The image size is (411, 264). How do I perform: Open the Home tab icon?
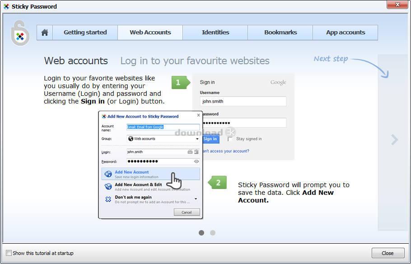tap(45, 33)
